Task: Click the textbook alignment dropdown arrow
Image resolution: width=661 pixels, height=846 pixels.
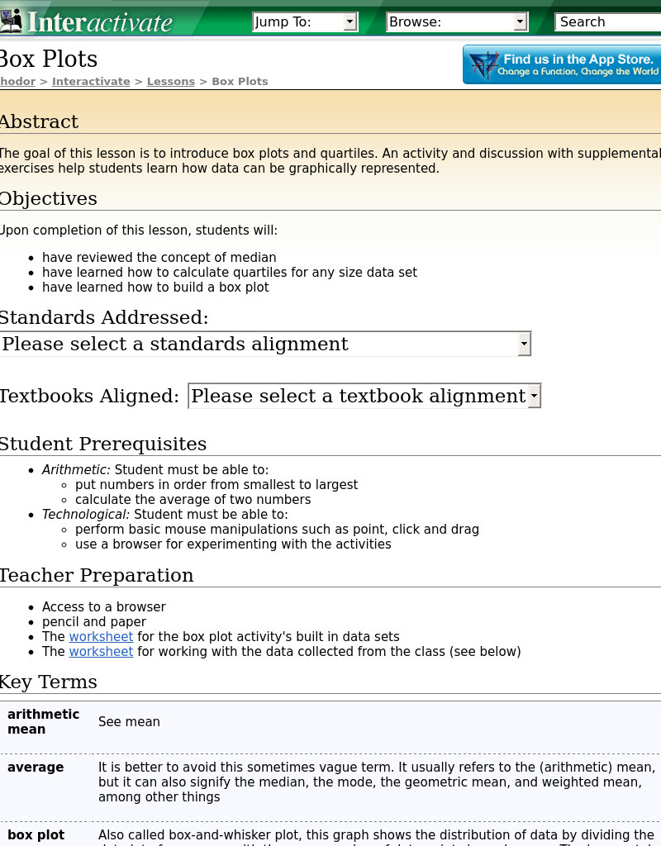Action: click(x=535, y=396)
